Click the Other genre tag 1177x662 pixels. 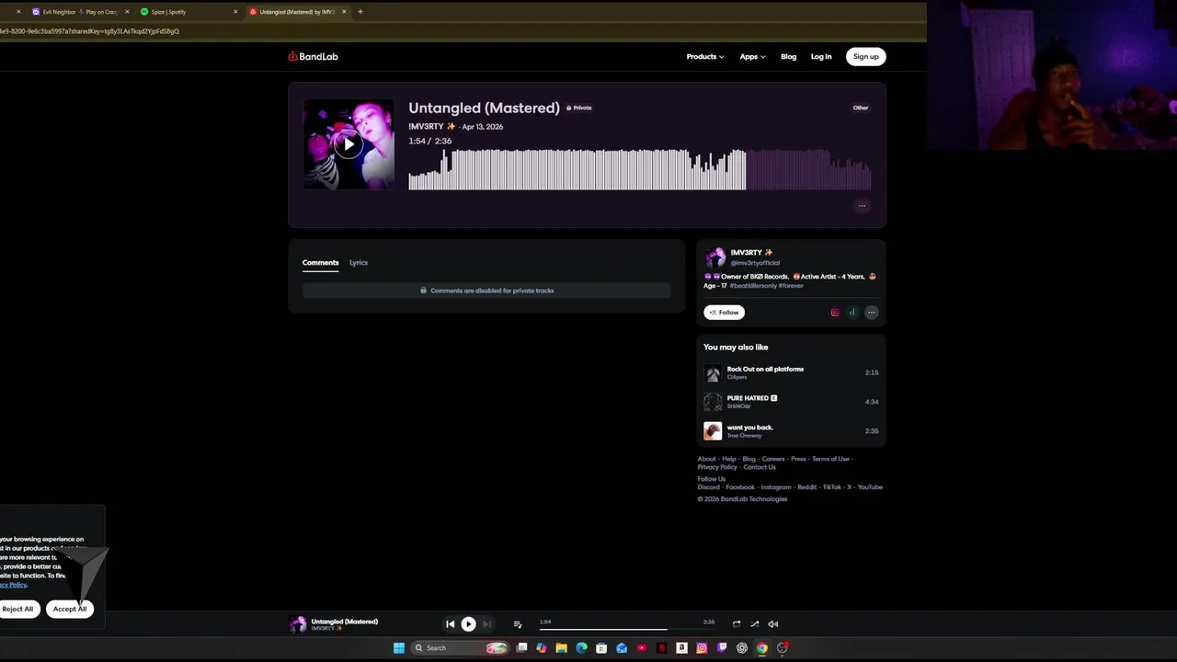pyautogui.click(x=861, y=108)
